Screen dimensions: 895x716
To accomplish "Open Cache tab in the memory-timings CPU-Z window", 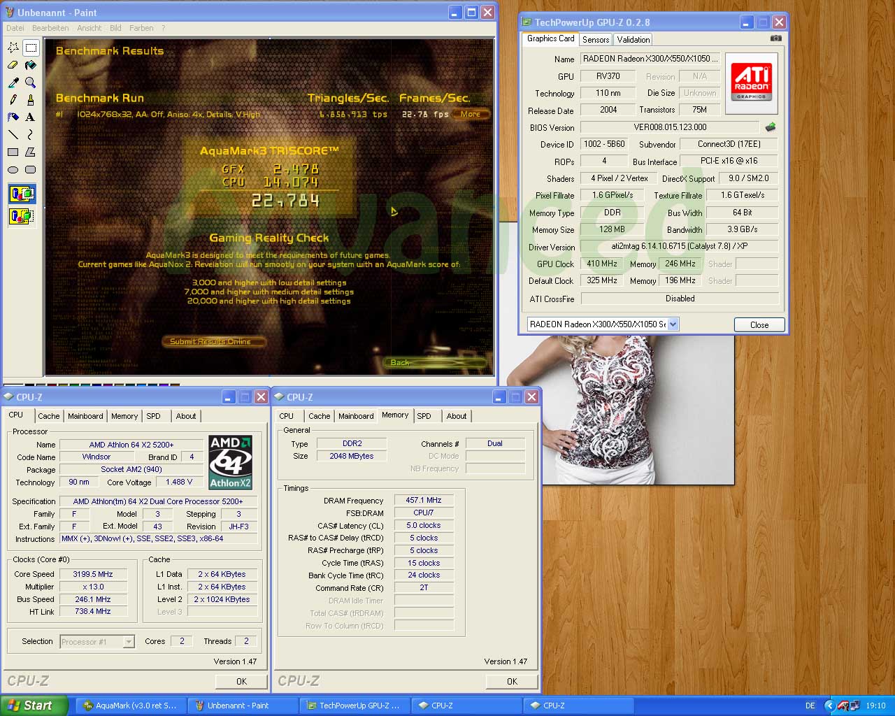I will coord(320,416).
